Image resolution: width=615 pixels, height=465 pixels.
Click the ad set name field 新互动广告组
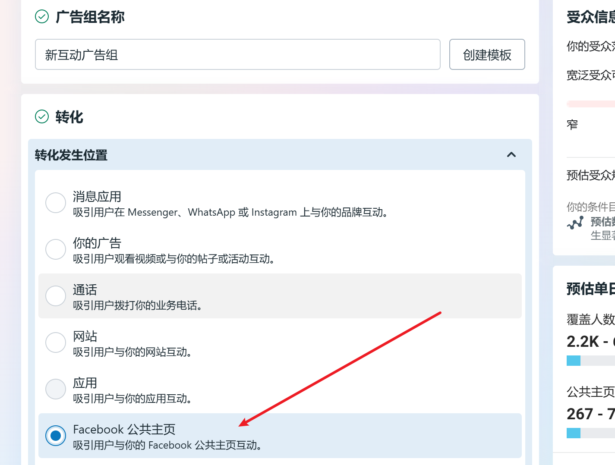237,54
